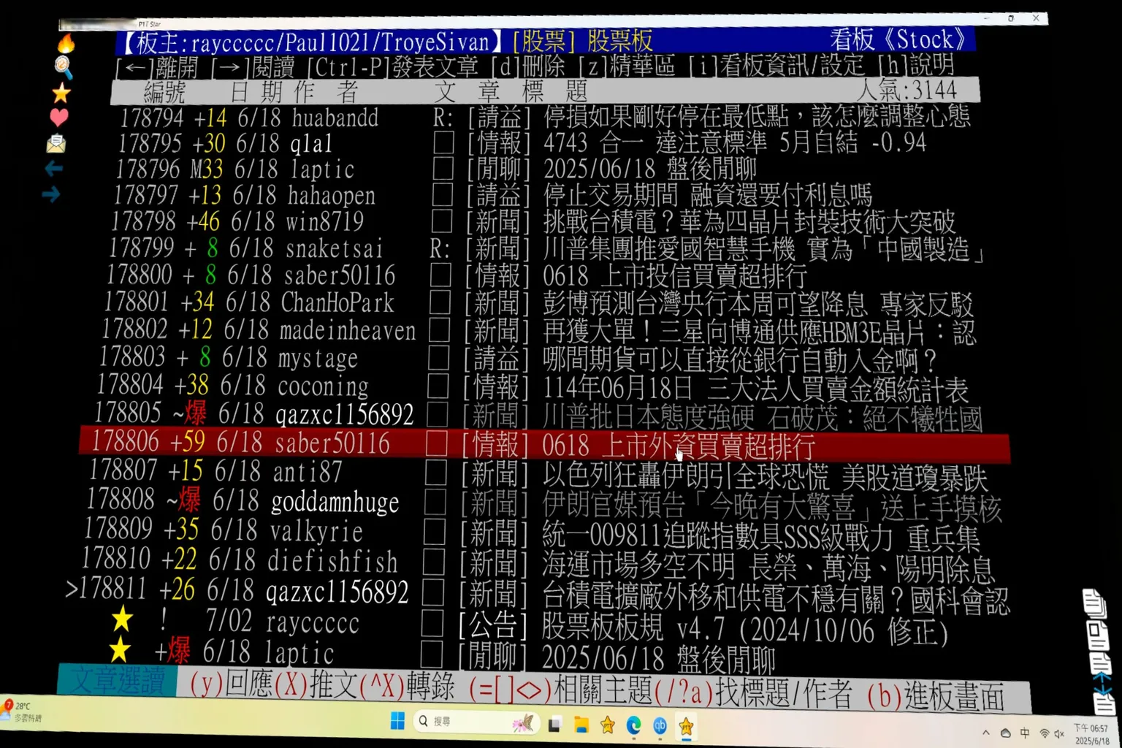Click the square marker in highlighted row 178806
1122x748 pixels.
pyautogui.click(x=436, y=443)
